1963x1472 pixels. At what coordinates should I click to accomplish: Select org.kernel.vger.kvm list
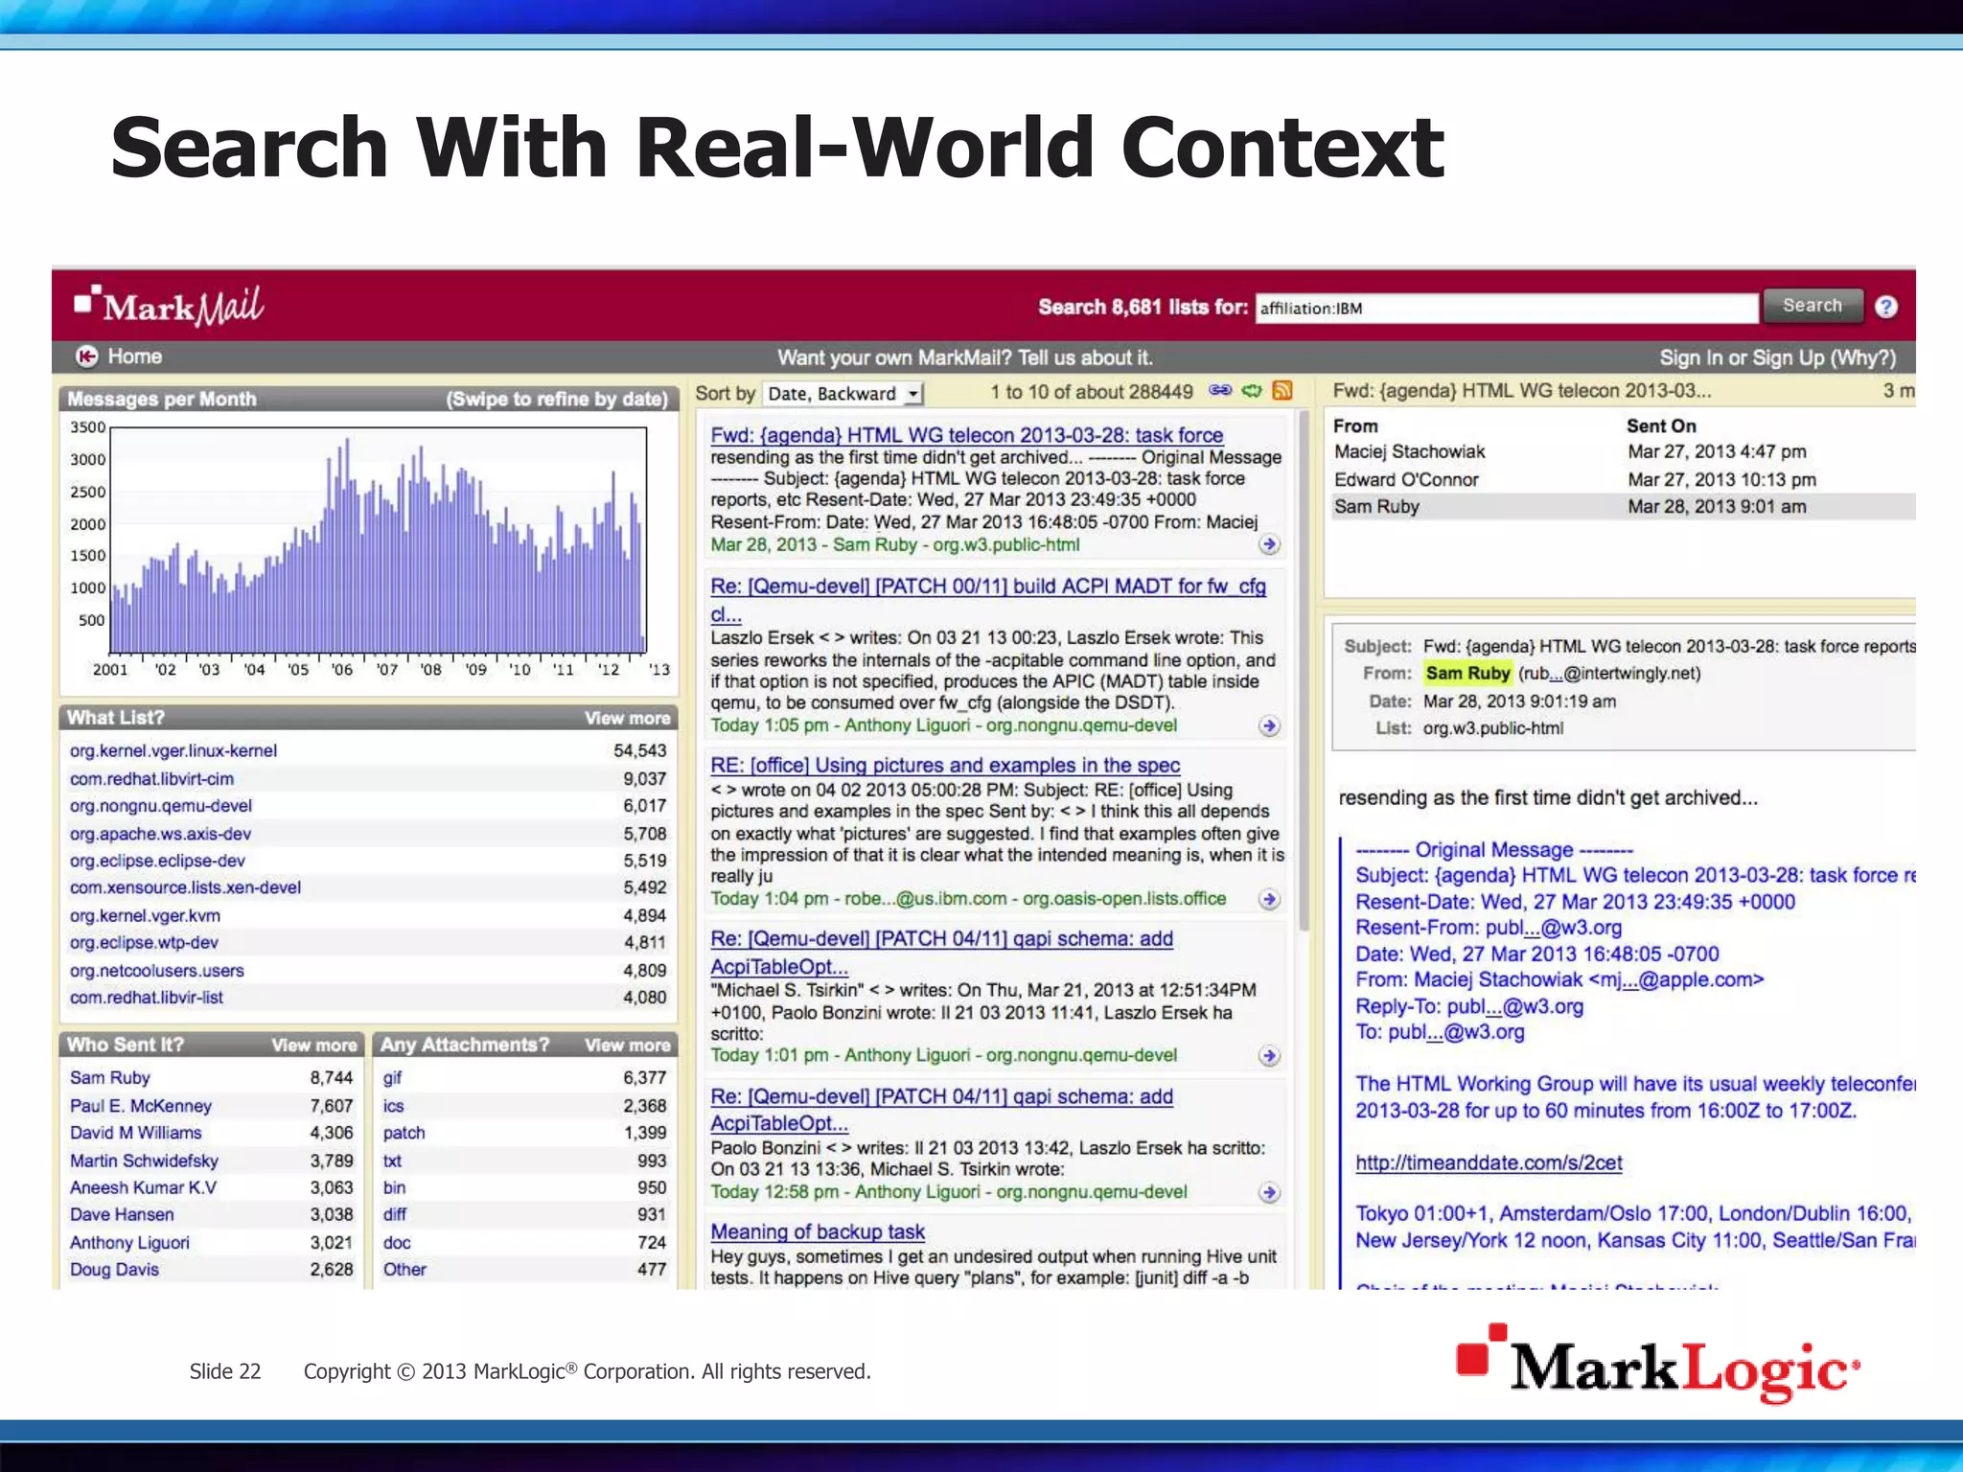(x=145, y=915)
